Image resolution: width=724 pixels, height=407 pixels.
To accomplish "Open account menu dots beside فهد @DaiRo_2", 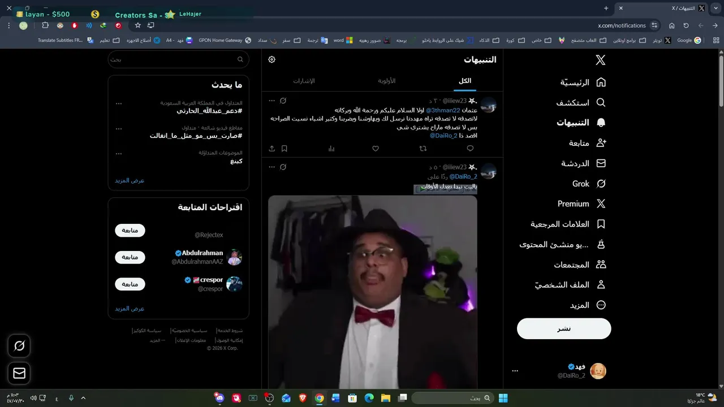I will pos(515,371).
